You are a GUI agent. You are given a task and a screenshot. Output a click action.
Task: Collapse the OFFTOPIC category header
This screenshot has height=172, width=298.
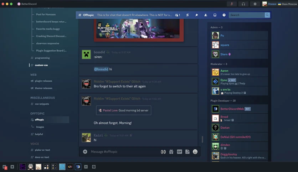click(x=37, y=113)
